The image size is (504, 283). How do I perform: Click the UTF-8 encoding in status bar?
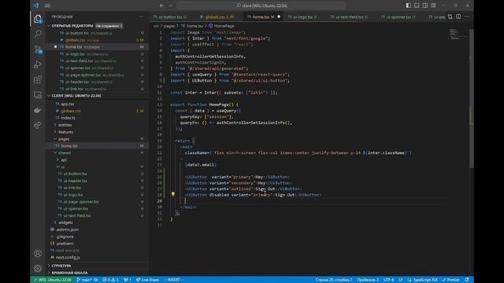[388, 280]
